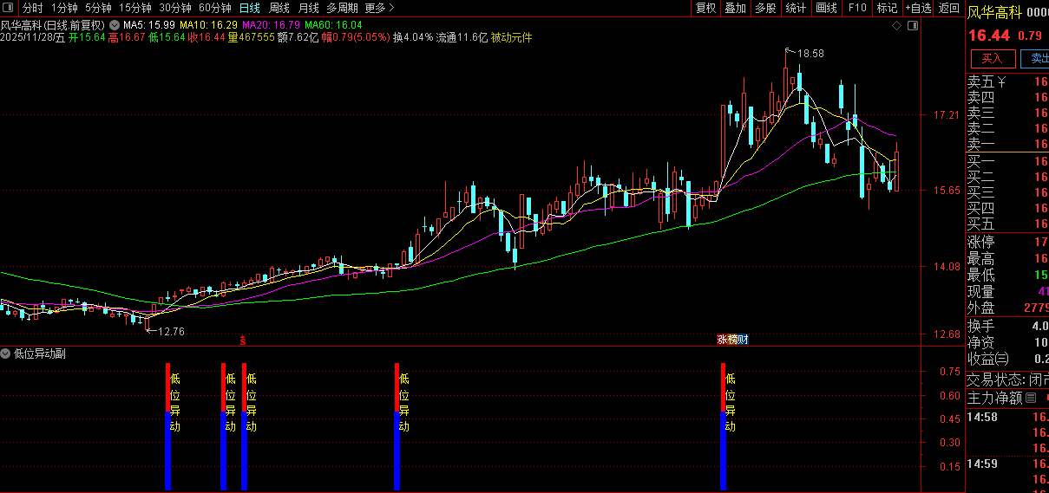
Task: Open the 统计 statistics button
Action: (796, 8)
